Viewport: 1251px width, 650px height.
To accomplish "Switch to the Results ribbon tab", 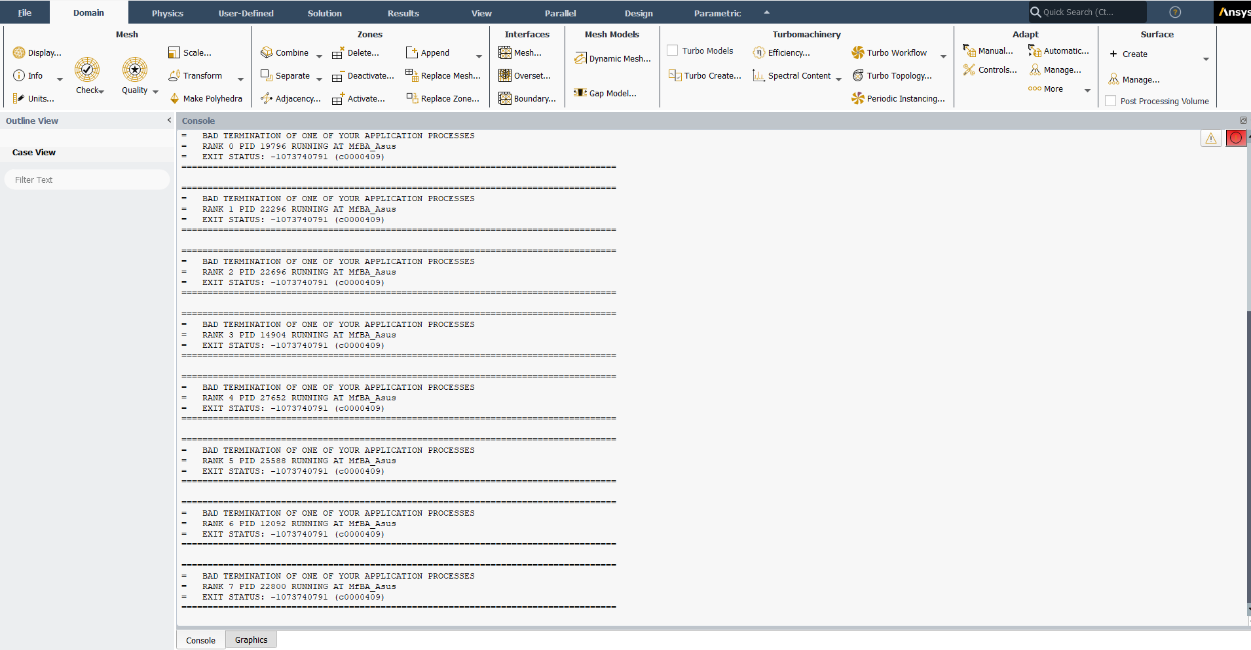I will 403,13.
